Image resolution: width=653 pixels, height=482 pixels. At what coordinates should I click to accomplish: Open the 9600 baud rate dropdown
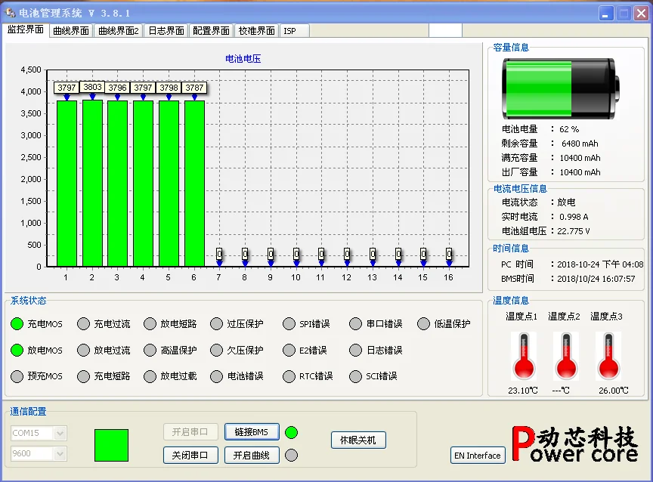[x=60, y=454]
